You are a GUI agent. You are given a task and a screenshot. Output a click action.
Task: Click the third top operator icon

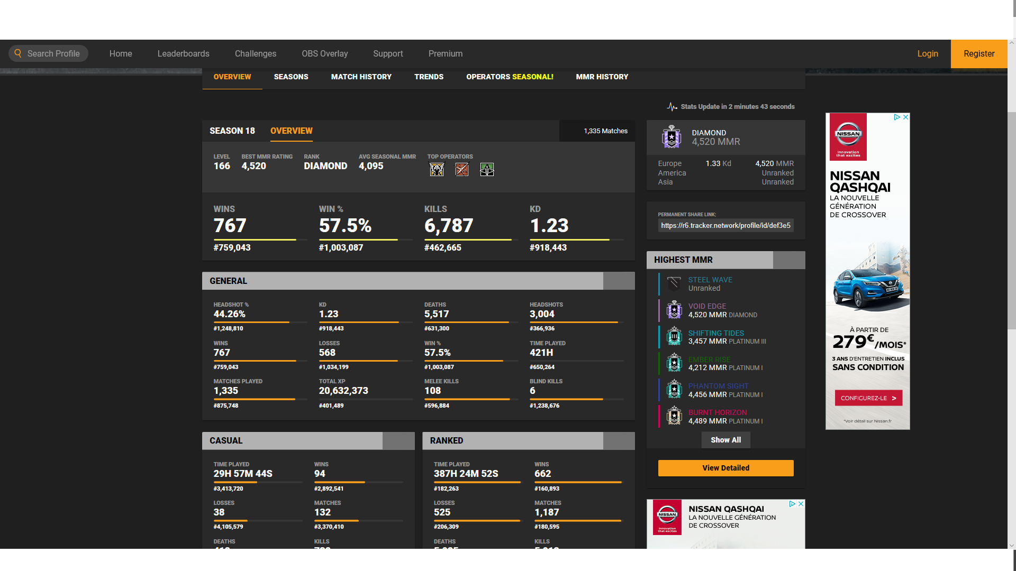pyautogui.click(x=487, y=169)
